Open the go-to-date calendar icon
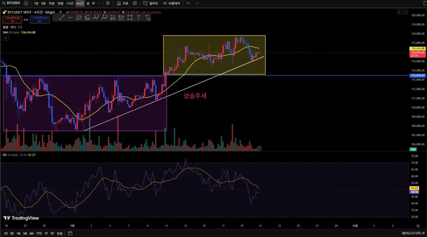Screen dimensions: 427x237 (70, 233)
